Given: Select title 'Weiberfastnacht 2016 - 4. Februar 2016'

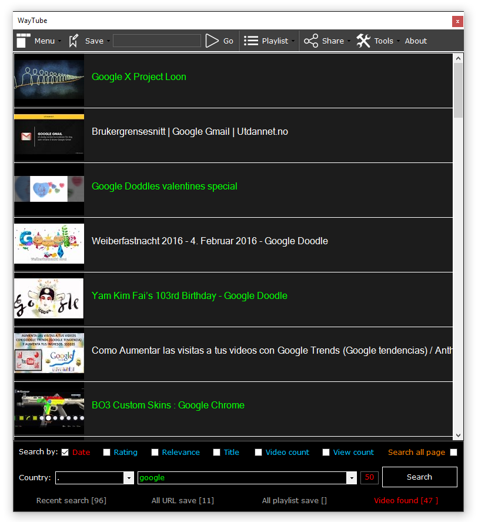Looking at the screenshot, I should [174, 241].
